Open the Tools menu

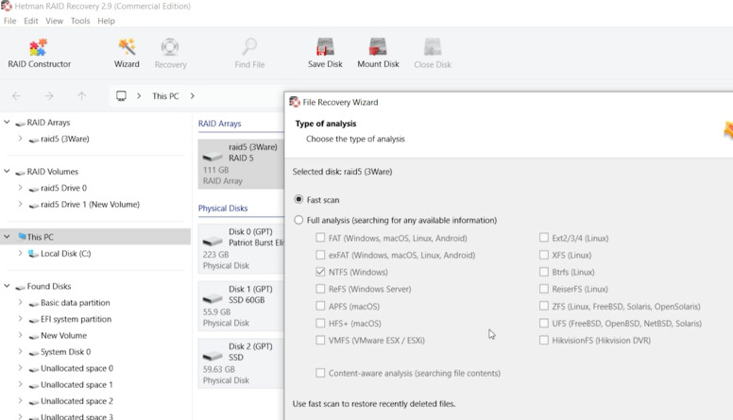(x=80, y=21)
